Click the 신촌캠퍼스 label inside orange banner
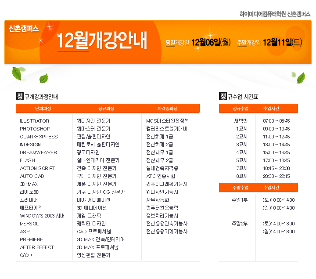This screenshot has height=279, width=316. pos(24,29)
